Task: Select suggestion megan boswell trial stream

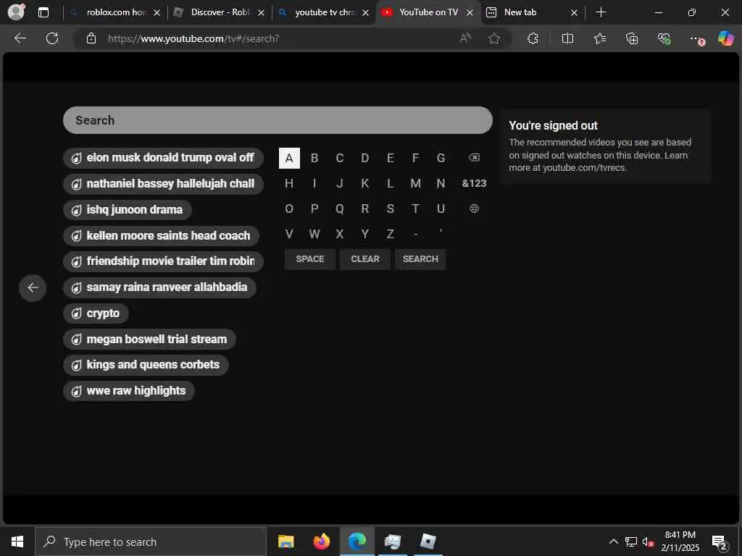Action: point(149,339)
